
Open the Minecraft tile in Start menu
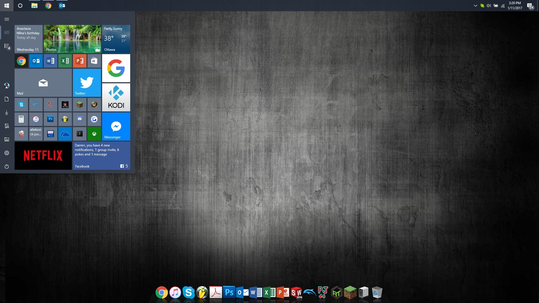click(x=80, y=105)
